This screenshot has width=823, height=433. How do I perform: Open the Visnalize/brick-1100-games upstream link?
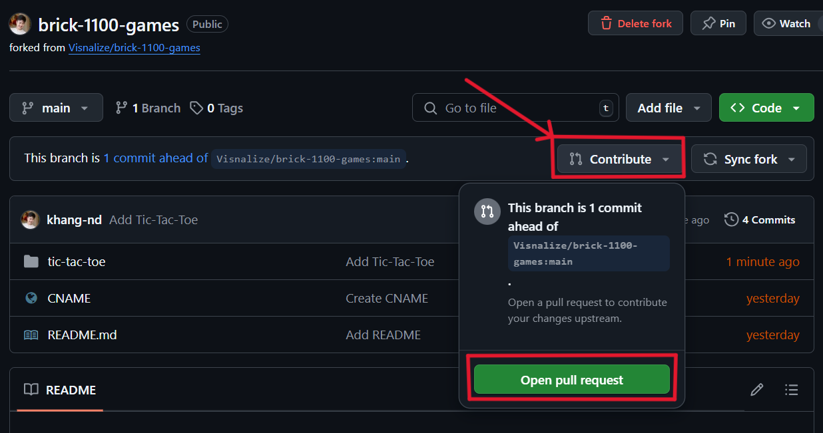(x=134, y=47)
